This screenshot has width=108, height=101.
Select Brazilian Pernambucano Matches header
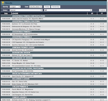54,74
